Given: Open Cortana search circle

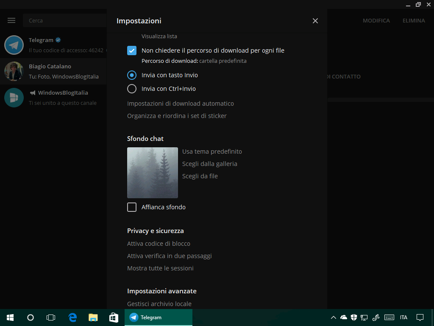Looking at the screenshot, I should pos(31,318).
